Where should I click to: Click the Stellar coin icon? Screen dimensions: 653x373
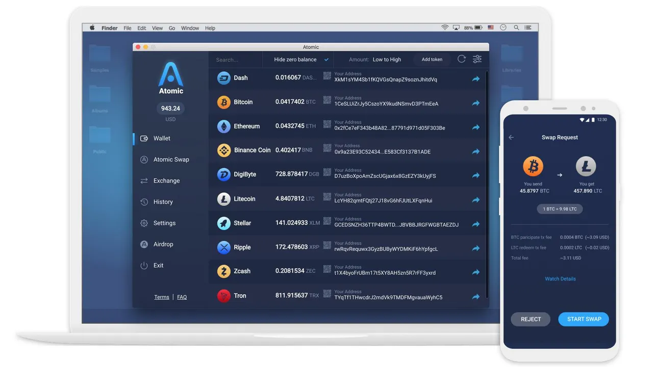coord(224,223)
